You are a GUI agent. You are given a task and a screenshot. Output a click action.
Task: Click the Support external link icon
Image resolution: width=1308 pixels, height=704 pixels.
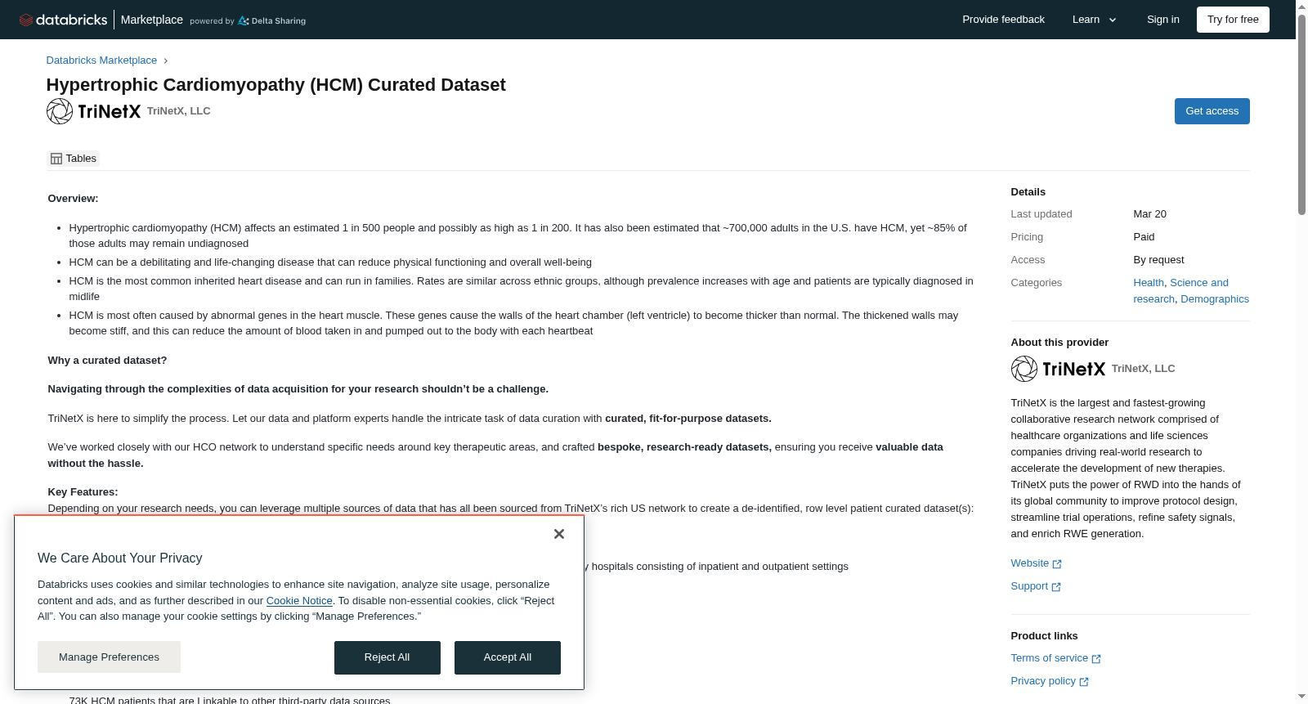(x=1056, y=587)
